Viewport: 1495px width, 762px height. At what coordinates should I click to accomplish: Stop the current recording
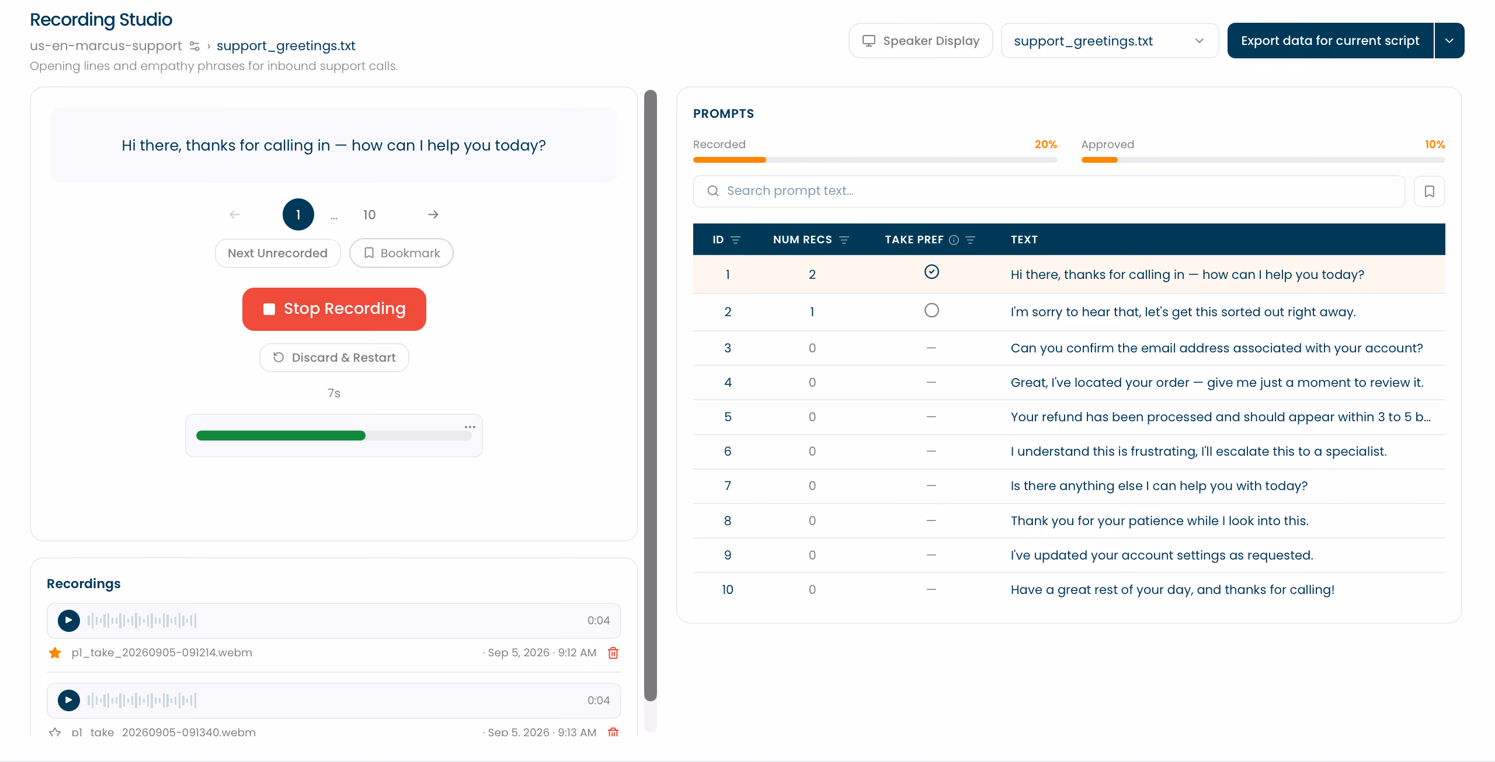[x=334, y=309]
